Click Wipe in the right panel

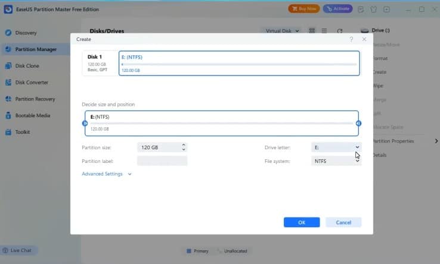[x=378, y=86]
